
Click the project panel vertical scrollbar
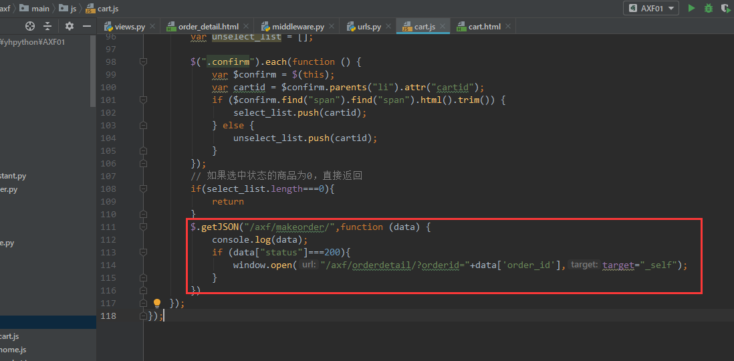click(x=93, y=70)
